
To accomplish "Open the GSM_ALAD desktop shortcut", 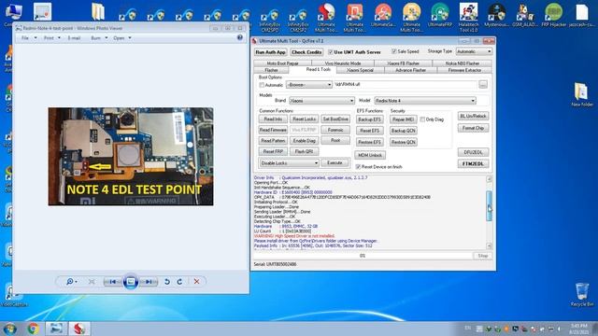I will [x=524, y=16].
